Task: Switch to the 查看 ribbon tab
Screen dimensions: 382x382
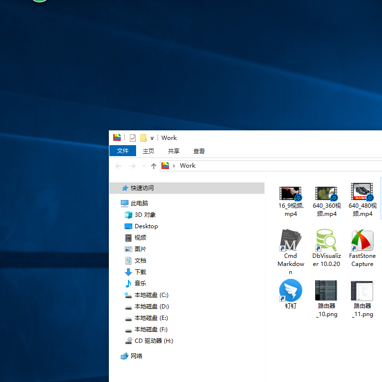Action: (x=199, y=151)
